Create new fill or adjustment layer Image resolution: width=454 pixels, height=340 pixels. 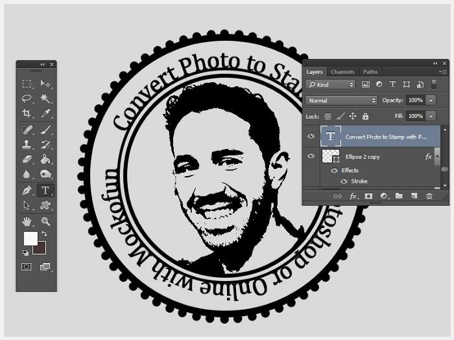[x=384, y=196]
